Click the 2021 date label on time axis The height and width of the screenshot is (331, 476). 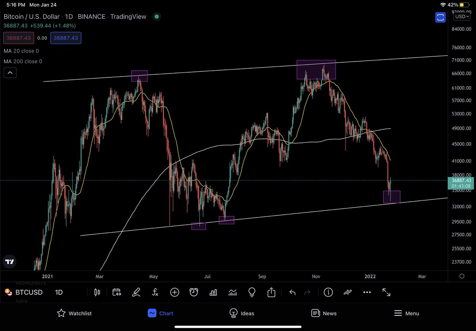pyautogui.click(x=47, y=277)
